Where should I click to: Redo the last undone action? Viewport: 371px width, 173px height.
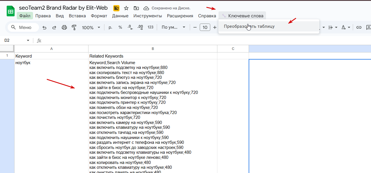(54, 28)
